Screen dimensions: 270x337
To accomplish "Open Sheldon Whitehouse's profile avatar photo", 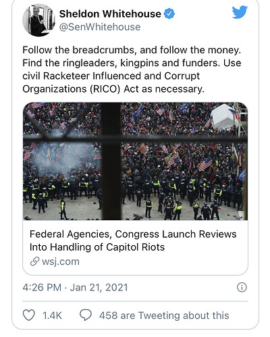I will coord(38,20).
